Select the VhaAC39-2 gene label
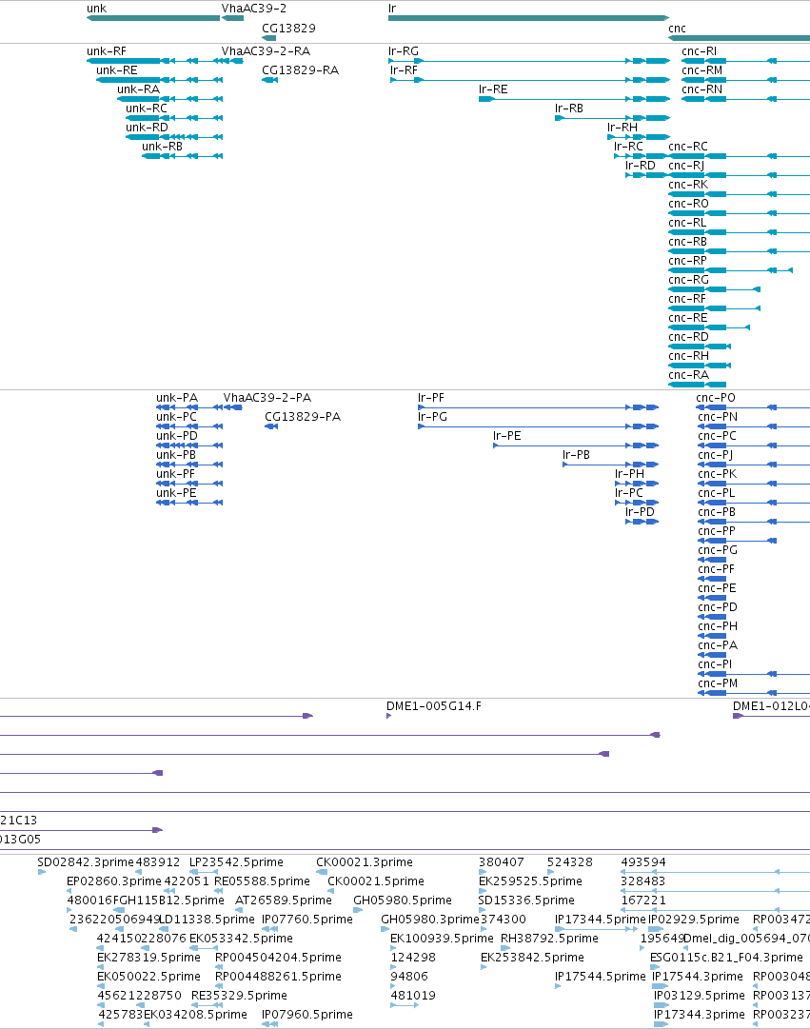Image resolution: width=810 pixels, height=1029 pixels. [x=254, y=9]
